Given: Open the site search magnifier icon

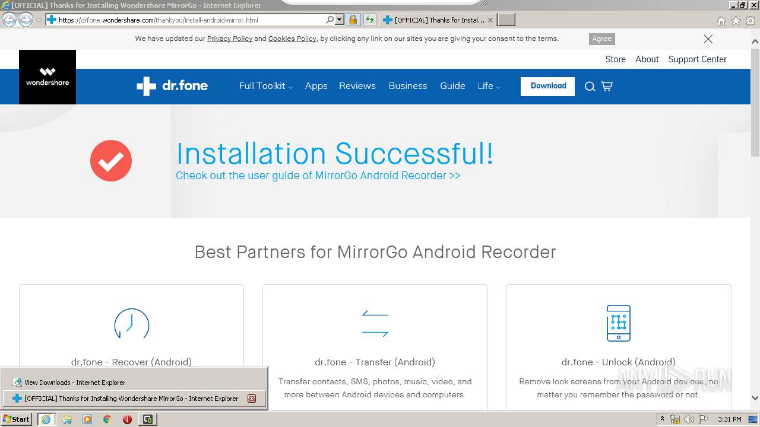Looking at the screenshot, I should [x=590, y=87].
